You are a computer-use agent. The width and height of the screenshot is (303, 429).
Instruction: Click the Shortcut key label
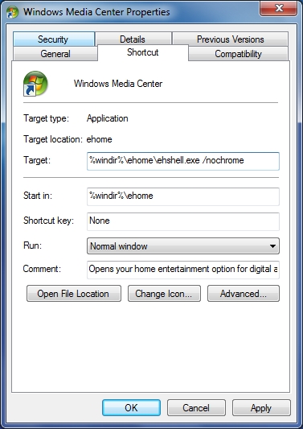[49, 221]
